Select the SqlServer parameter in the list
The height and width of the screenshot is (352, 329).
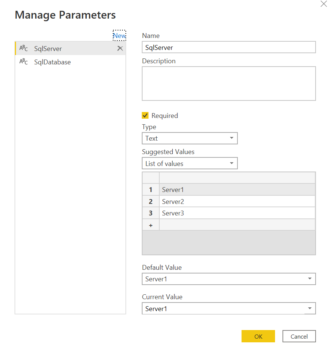(70, 48)
